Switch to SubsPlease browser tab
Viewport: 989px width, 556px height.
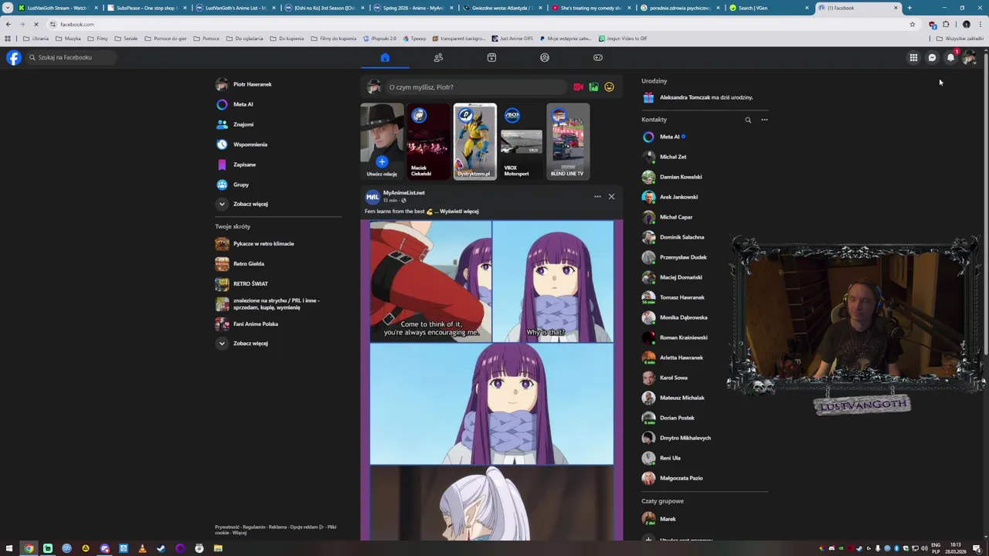click(x=146, y=8)
